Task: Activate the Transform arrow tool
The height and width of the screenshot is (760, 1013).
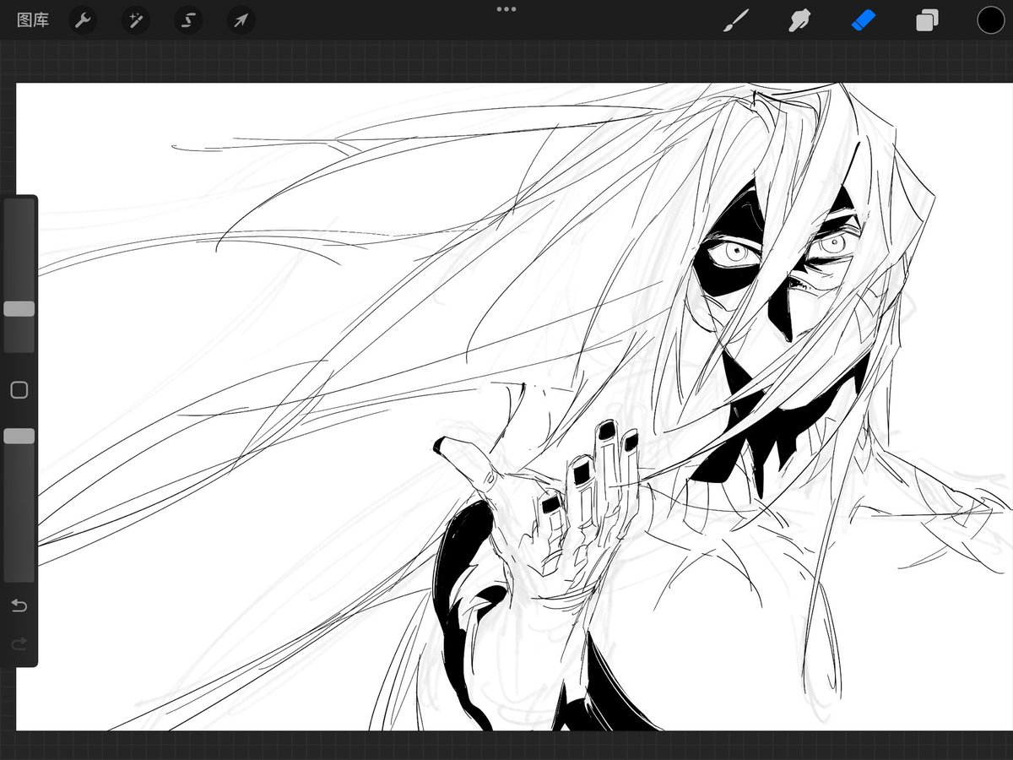Action: coord(241,20)
